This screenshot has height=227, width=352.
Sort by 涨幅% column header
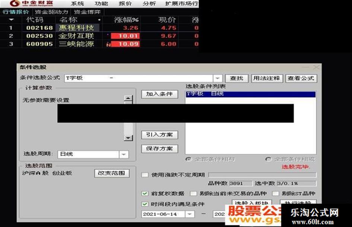[126, 20]
